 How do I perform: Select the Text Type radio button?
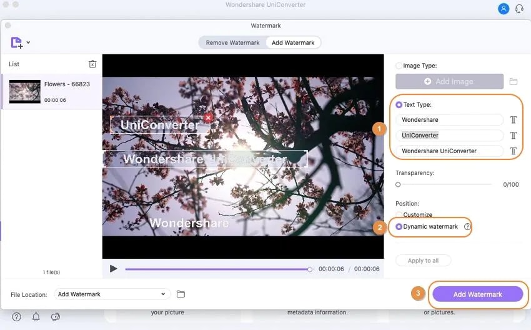tap(399, 105)
